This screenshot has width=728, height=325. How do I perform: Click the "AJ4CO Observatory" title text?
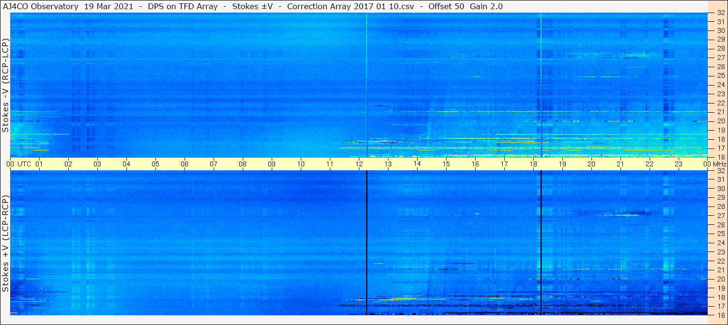coord(41,7)
